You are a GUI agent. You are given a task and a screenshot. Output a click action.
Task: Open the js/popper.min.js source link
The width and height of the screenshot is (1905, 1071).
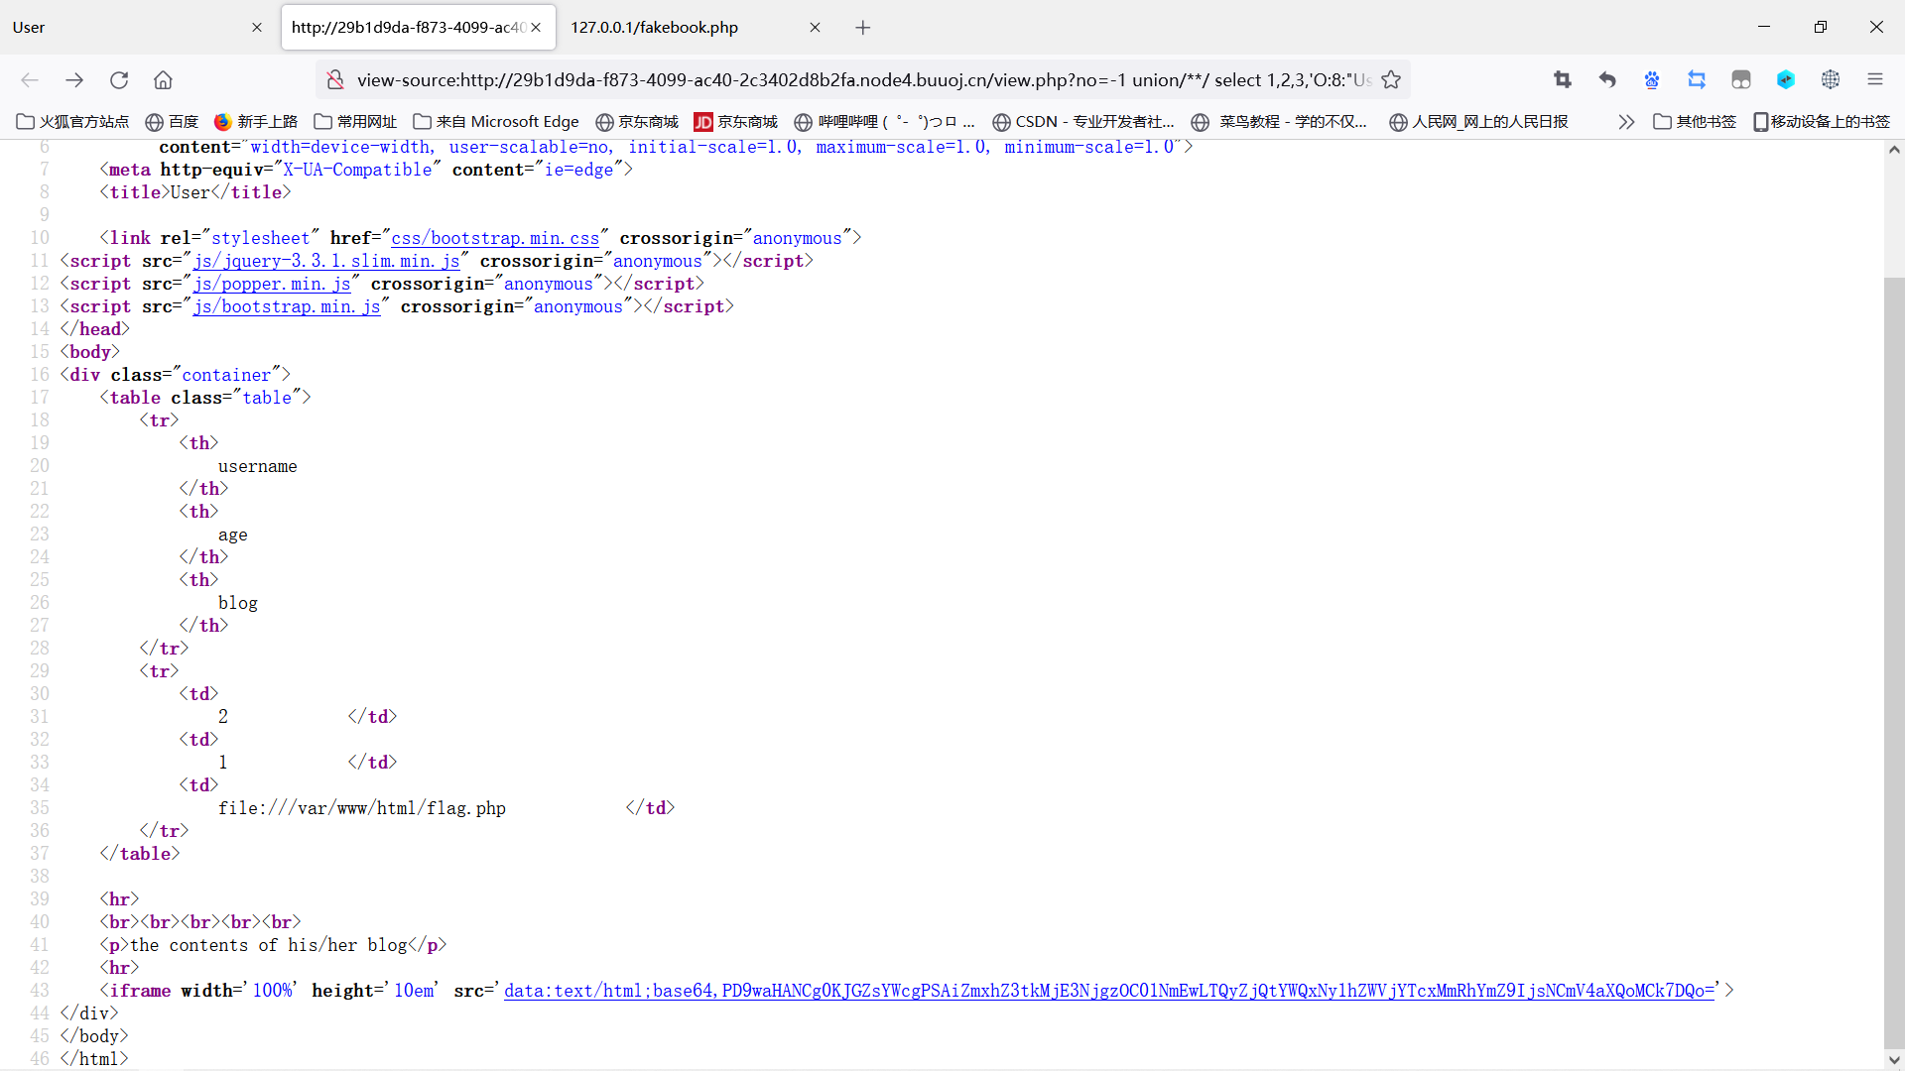pos(272,284)
